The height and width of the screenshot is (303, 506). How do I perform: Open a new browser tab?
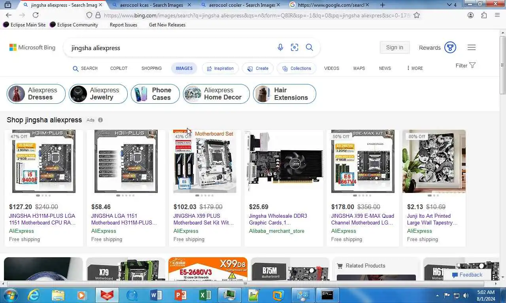click(x=382, y=5)
